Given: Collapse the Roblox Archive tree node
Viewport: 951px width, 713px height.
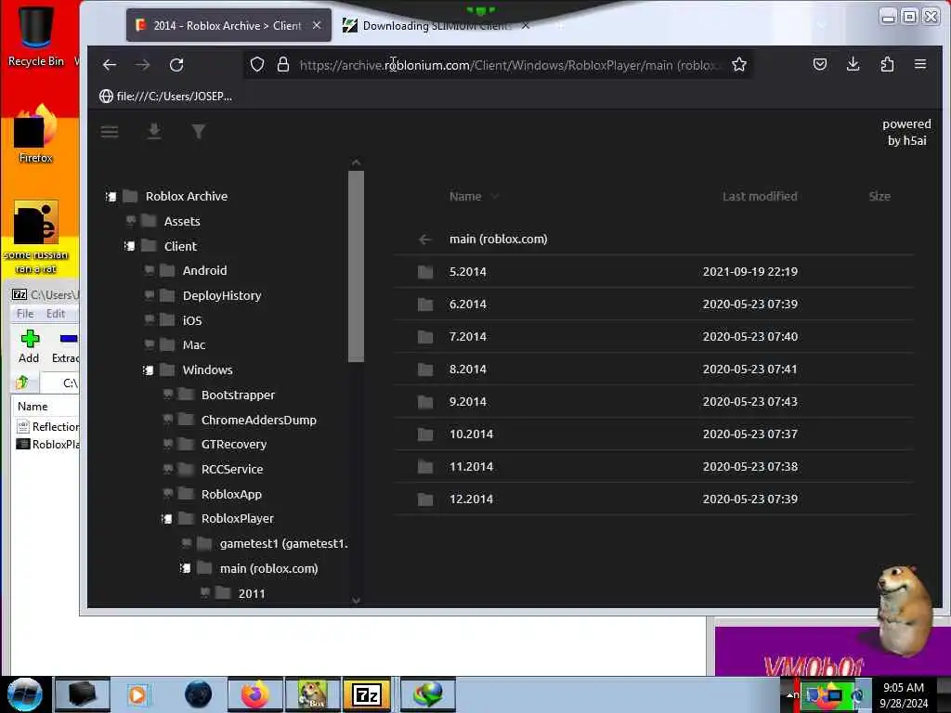Looking at the screenshot, I should tap(111, 197).
